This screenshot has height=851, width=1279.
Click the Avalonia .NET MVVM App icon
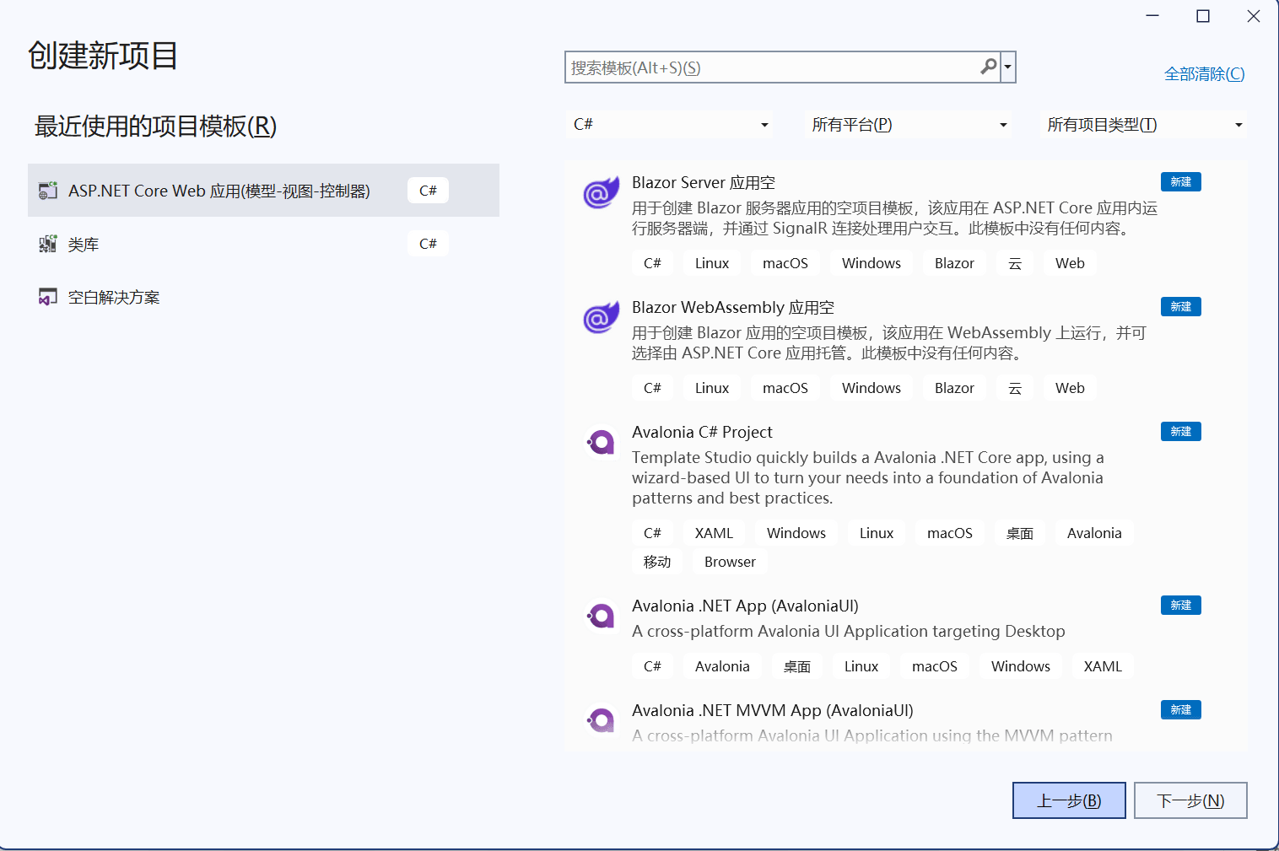pos(601,721)
